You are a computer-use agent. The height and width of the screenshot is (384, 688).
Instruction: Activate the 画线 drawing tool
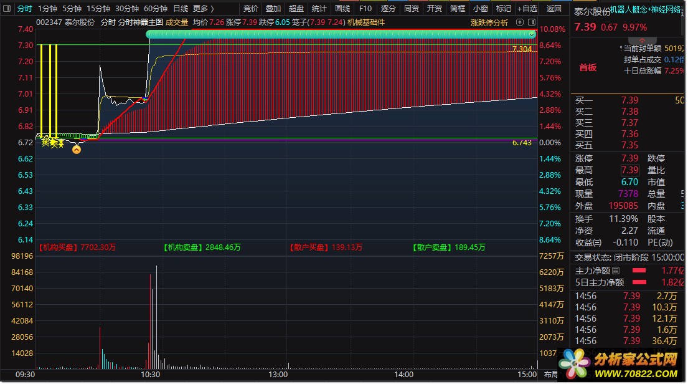coord(342,8)
